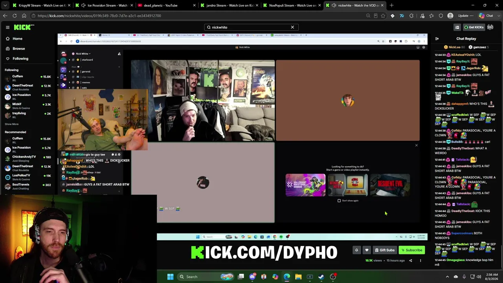Open the Copilot Chat button

point(486,16)
